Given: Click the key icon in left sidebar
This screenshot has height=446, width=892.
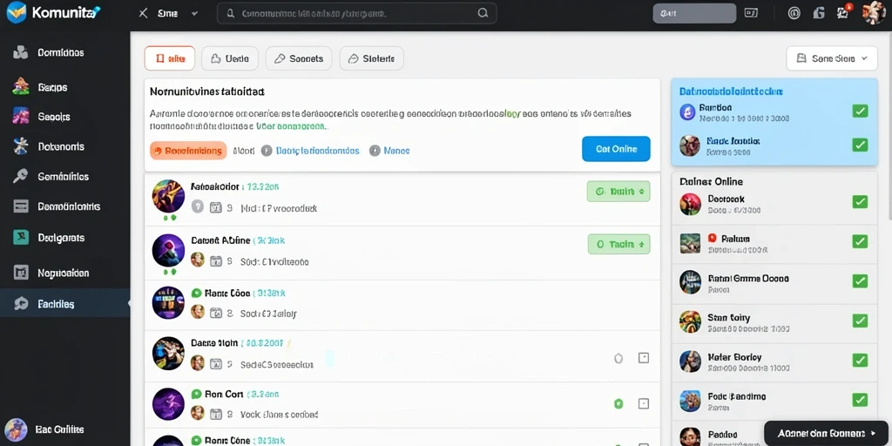Looking at the screenshot, I should coord(21,176).
